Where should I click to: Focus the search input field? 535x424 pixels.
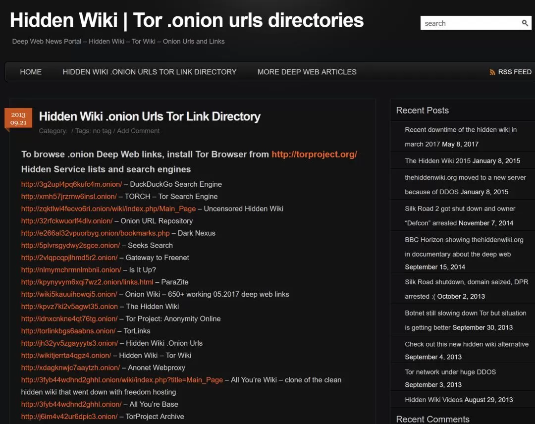click(x=471, y=23)
